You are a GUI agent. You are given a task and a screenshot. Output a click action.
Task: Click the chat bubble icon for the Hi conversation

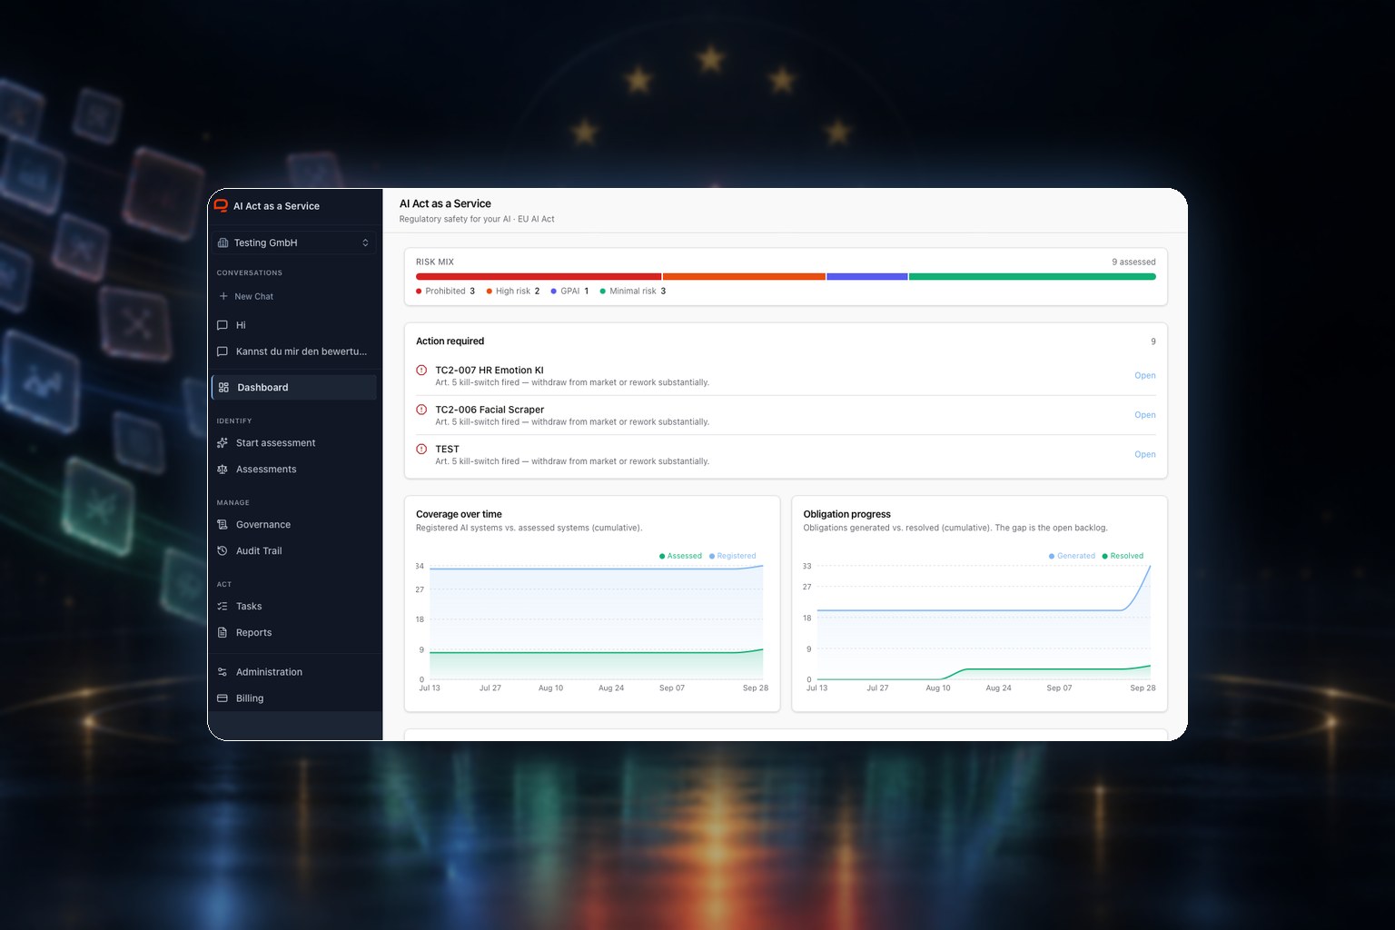click(x=223, y=325)
